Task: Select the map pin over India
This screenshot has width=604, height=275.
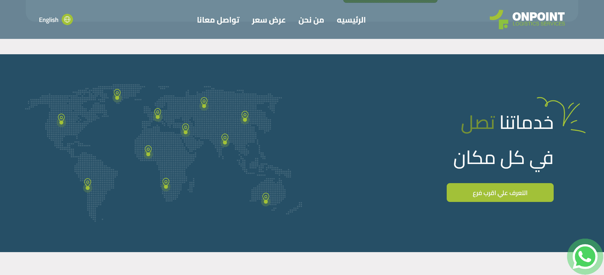Action: [x=225, y=140]
